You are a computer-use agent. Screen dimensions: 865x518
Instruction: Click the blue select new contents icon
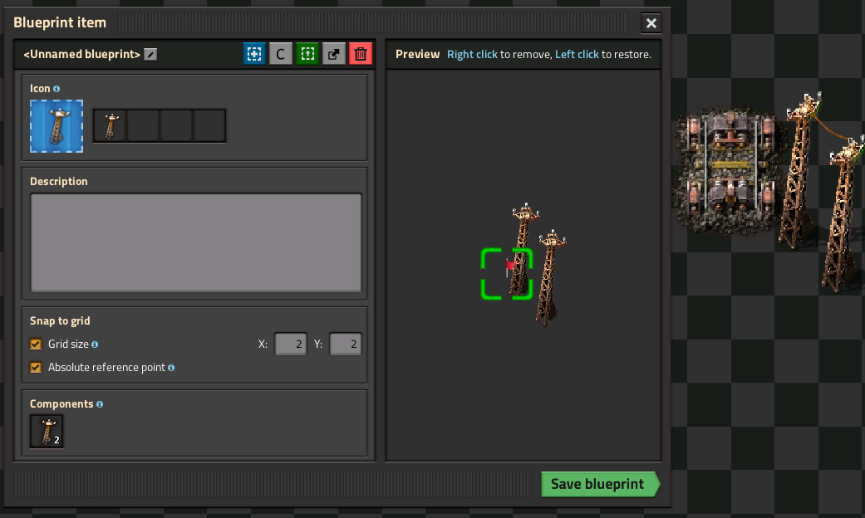(x=254, y=55)
